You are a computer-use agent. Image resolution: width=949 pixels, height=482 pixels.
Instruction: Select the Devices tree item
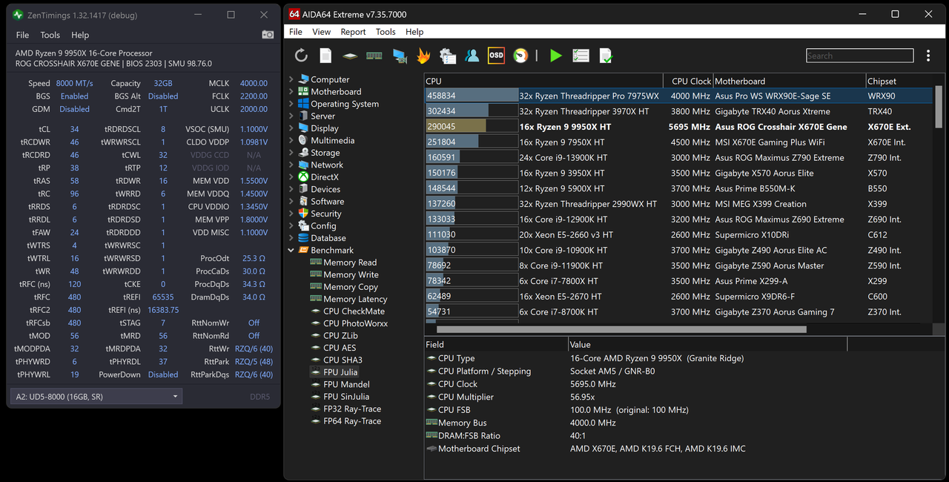click(x=325, y=189)
